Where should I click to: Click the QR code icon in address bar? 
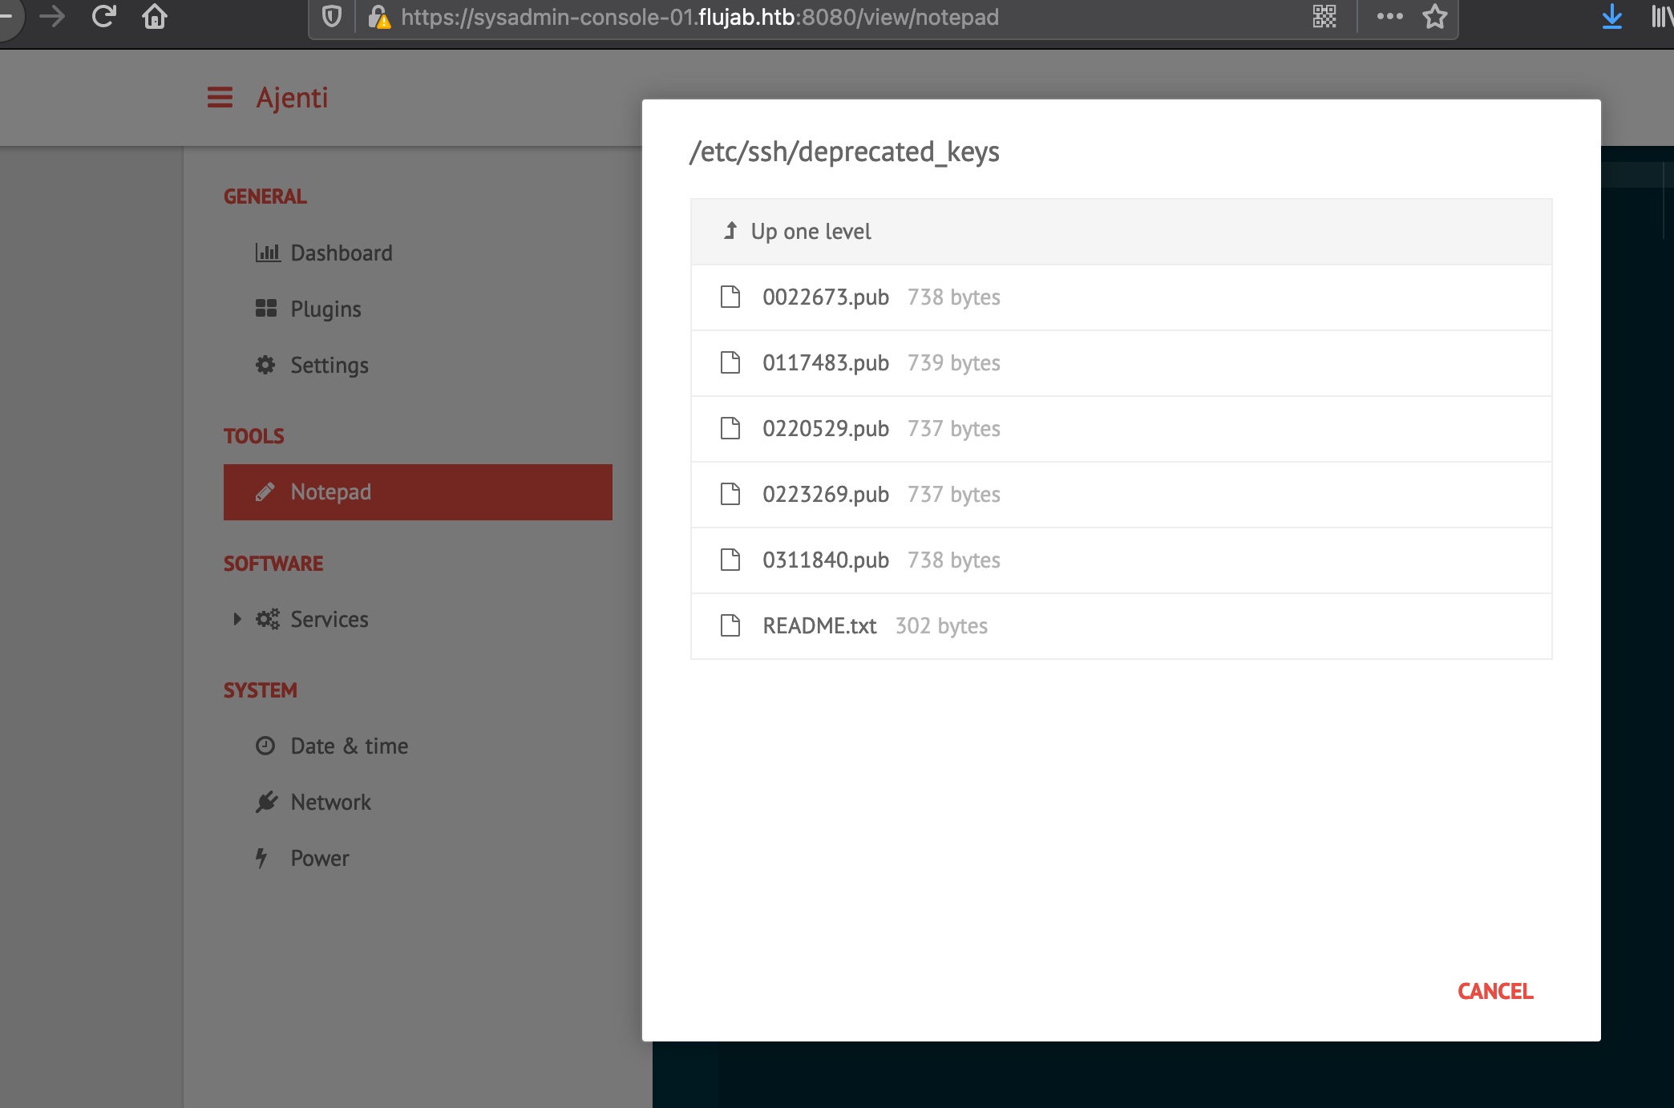coord(1324,16)
